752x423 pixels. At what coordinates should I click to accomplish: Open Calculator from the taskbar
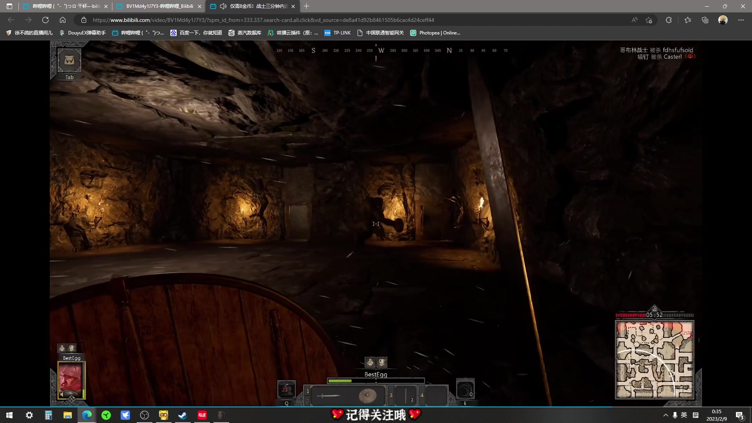[48, 415]
